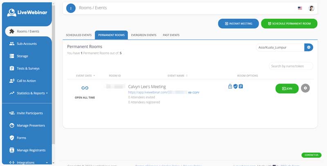
Task: Switch to Scheduled Events tab
Action: pyautogui.click(x=78, y=35)
